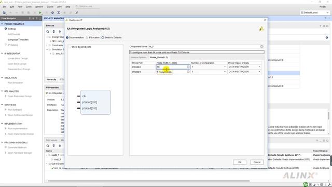Collapse the IP INTEGRATOR section
The width and height of the screenshot is (332, 187).
click(x=2, y=54)
